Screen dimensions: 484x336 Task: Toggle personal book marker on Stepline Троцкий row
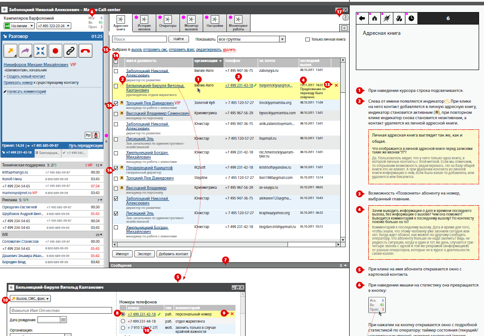click(122, 178)
